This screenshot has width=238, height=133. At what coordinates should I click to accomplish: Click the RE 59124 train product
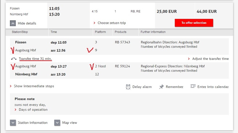click(x=122, y=66)
